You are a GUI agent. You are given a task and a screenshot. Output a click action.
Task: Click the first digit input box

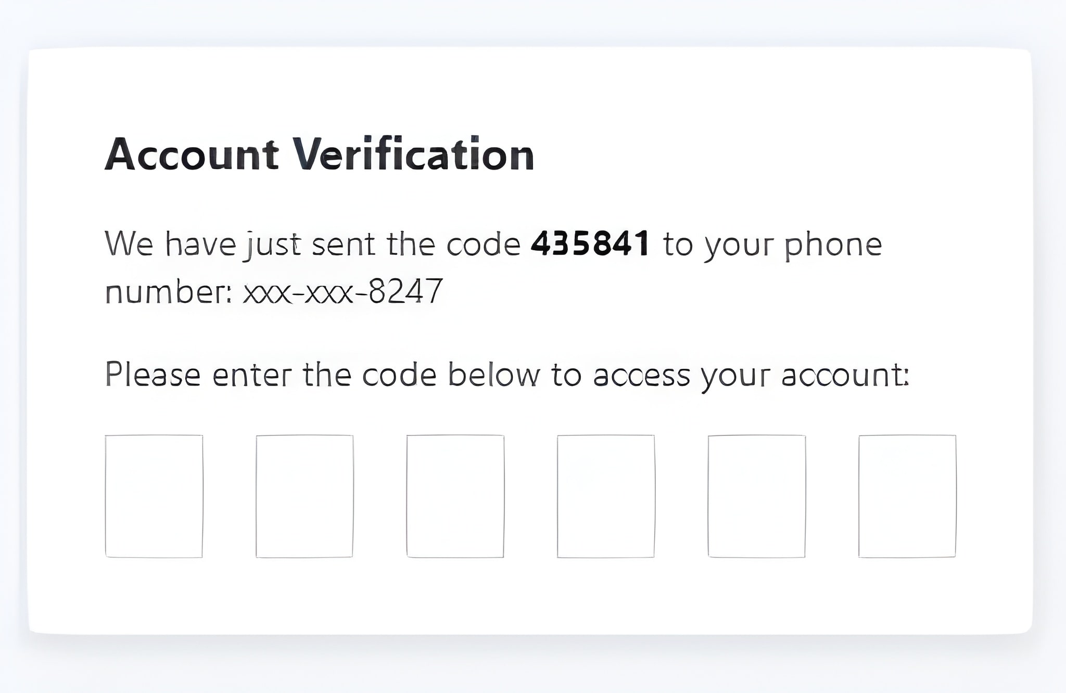[154, 496]
